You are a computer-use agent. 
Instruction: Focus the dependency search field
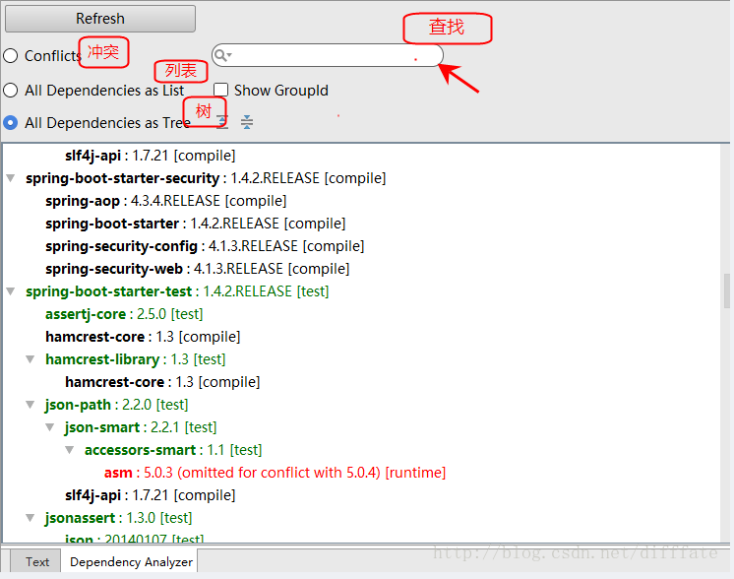[x=328, y=55]
